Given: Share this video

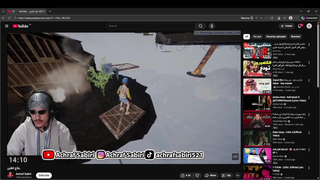Looking at the screenshot, I should pyautogui.click(x=210, y=175).
